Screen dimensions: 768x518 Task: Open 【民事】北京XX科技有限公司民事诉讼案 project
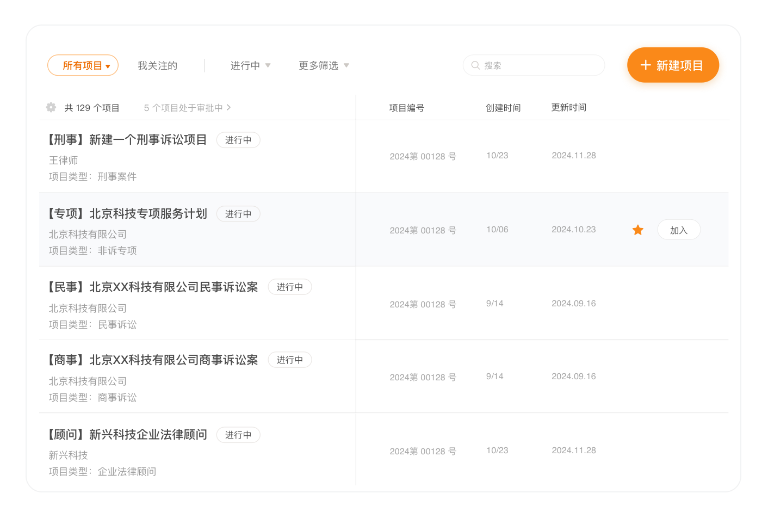click(x=153, y=287)
